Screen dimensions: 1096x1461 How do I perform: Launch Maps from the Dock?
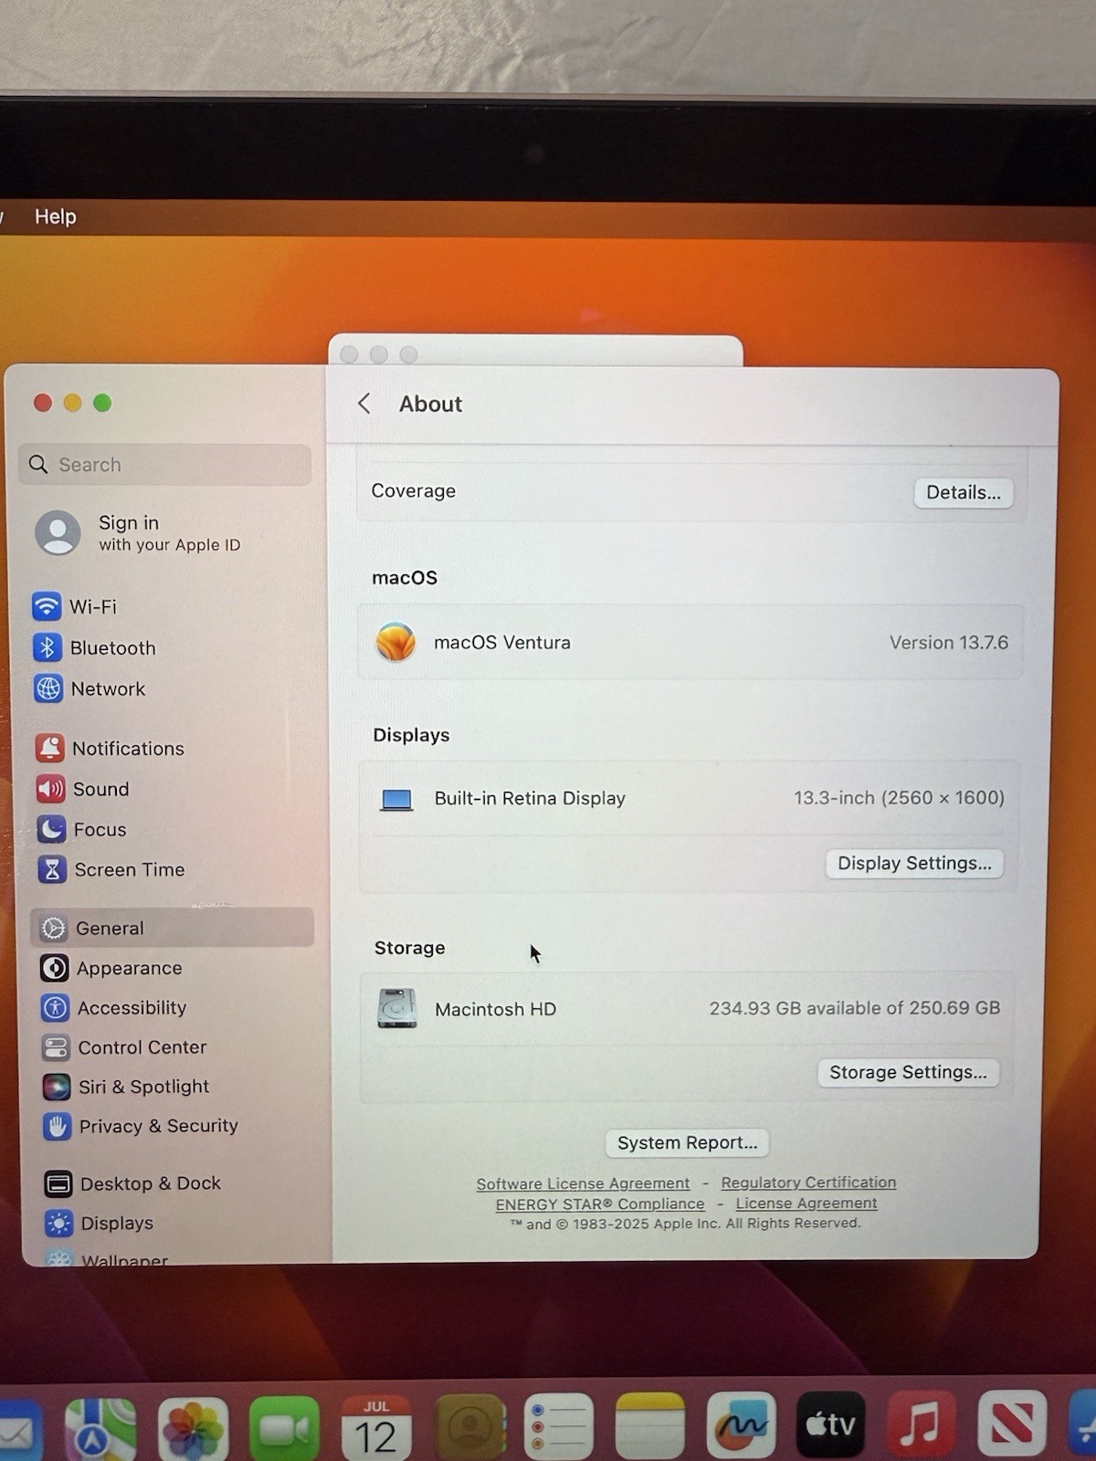(100, 1429)
